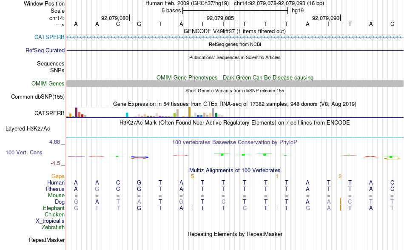Click the Human species label
The height and width of the screenshot is (250, 404).
click(56, 183)
